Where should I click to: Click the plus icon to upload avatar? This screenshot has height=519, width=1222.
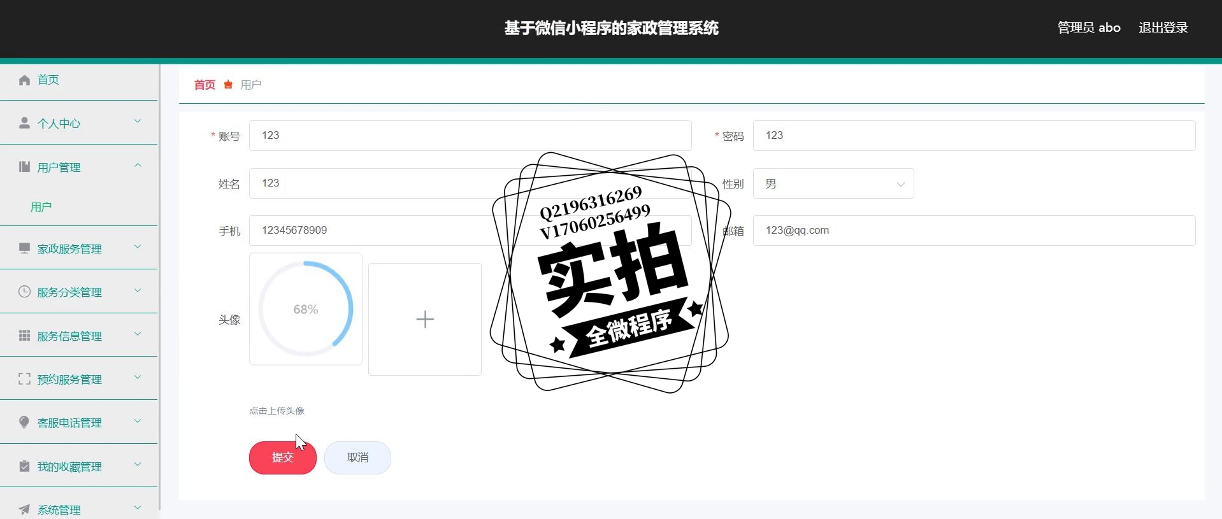[x=425, y=319]
